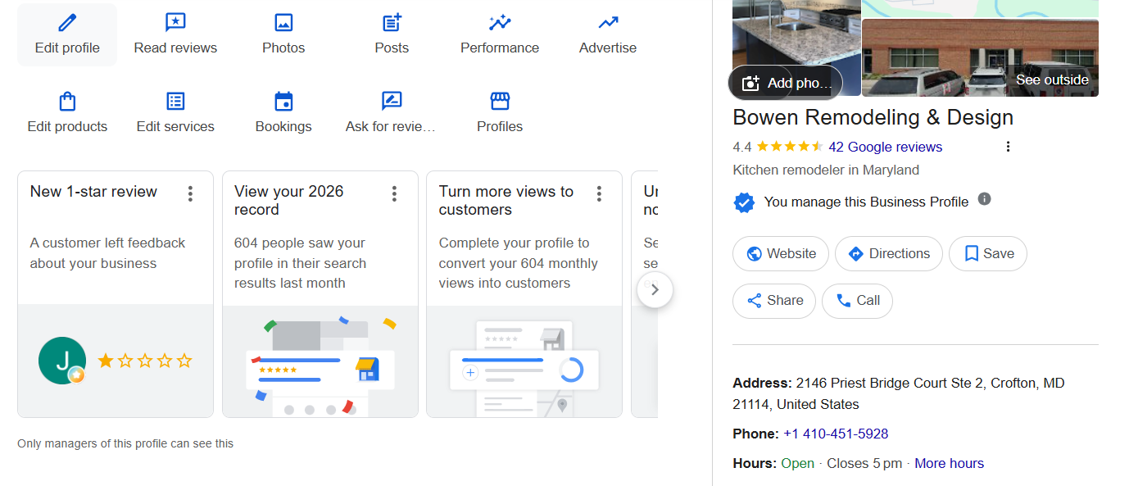
Task: Open options menu on Turn more views card
Action: point(599,193)
